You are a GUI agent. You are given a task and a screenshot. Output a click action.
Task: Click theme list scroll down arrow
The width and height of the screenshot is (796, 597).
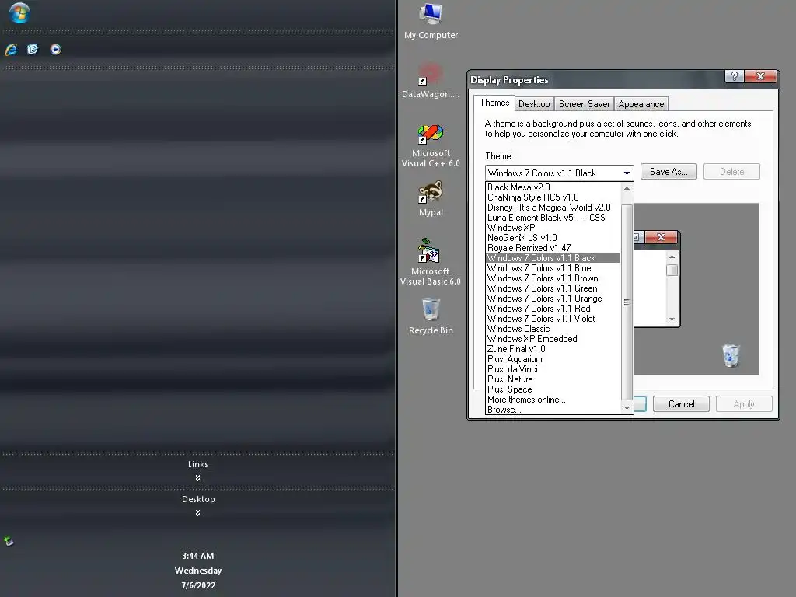[x=627, y=407]
